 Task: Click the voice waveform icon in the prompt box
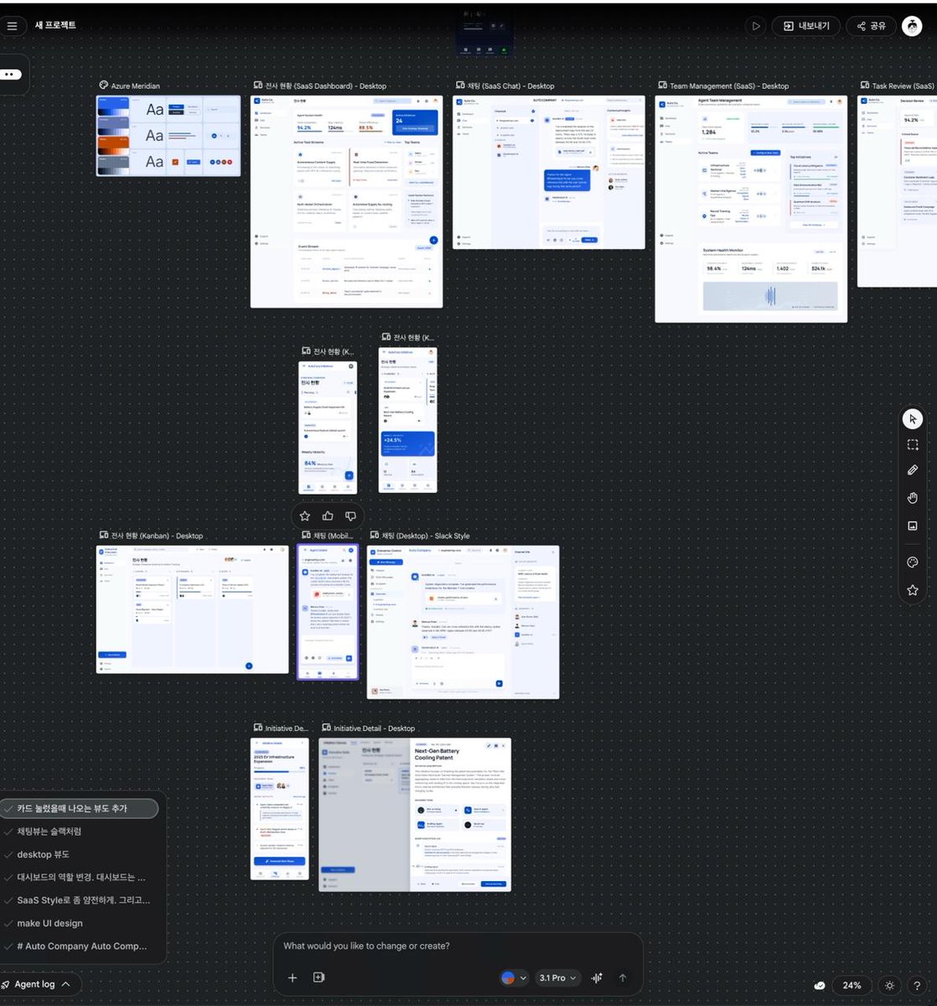coord(597,977)
